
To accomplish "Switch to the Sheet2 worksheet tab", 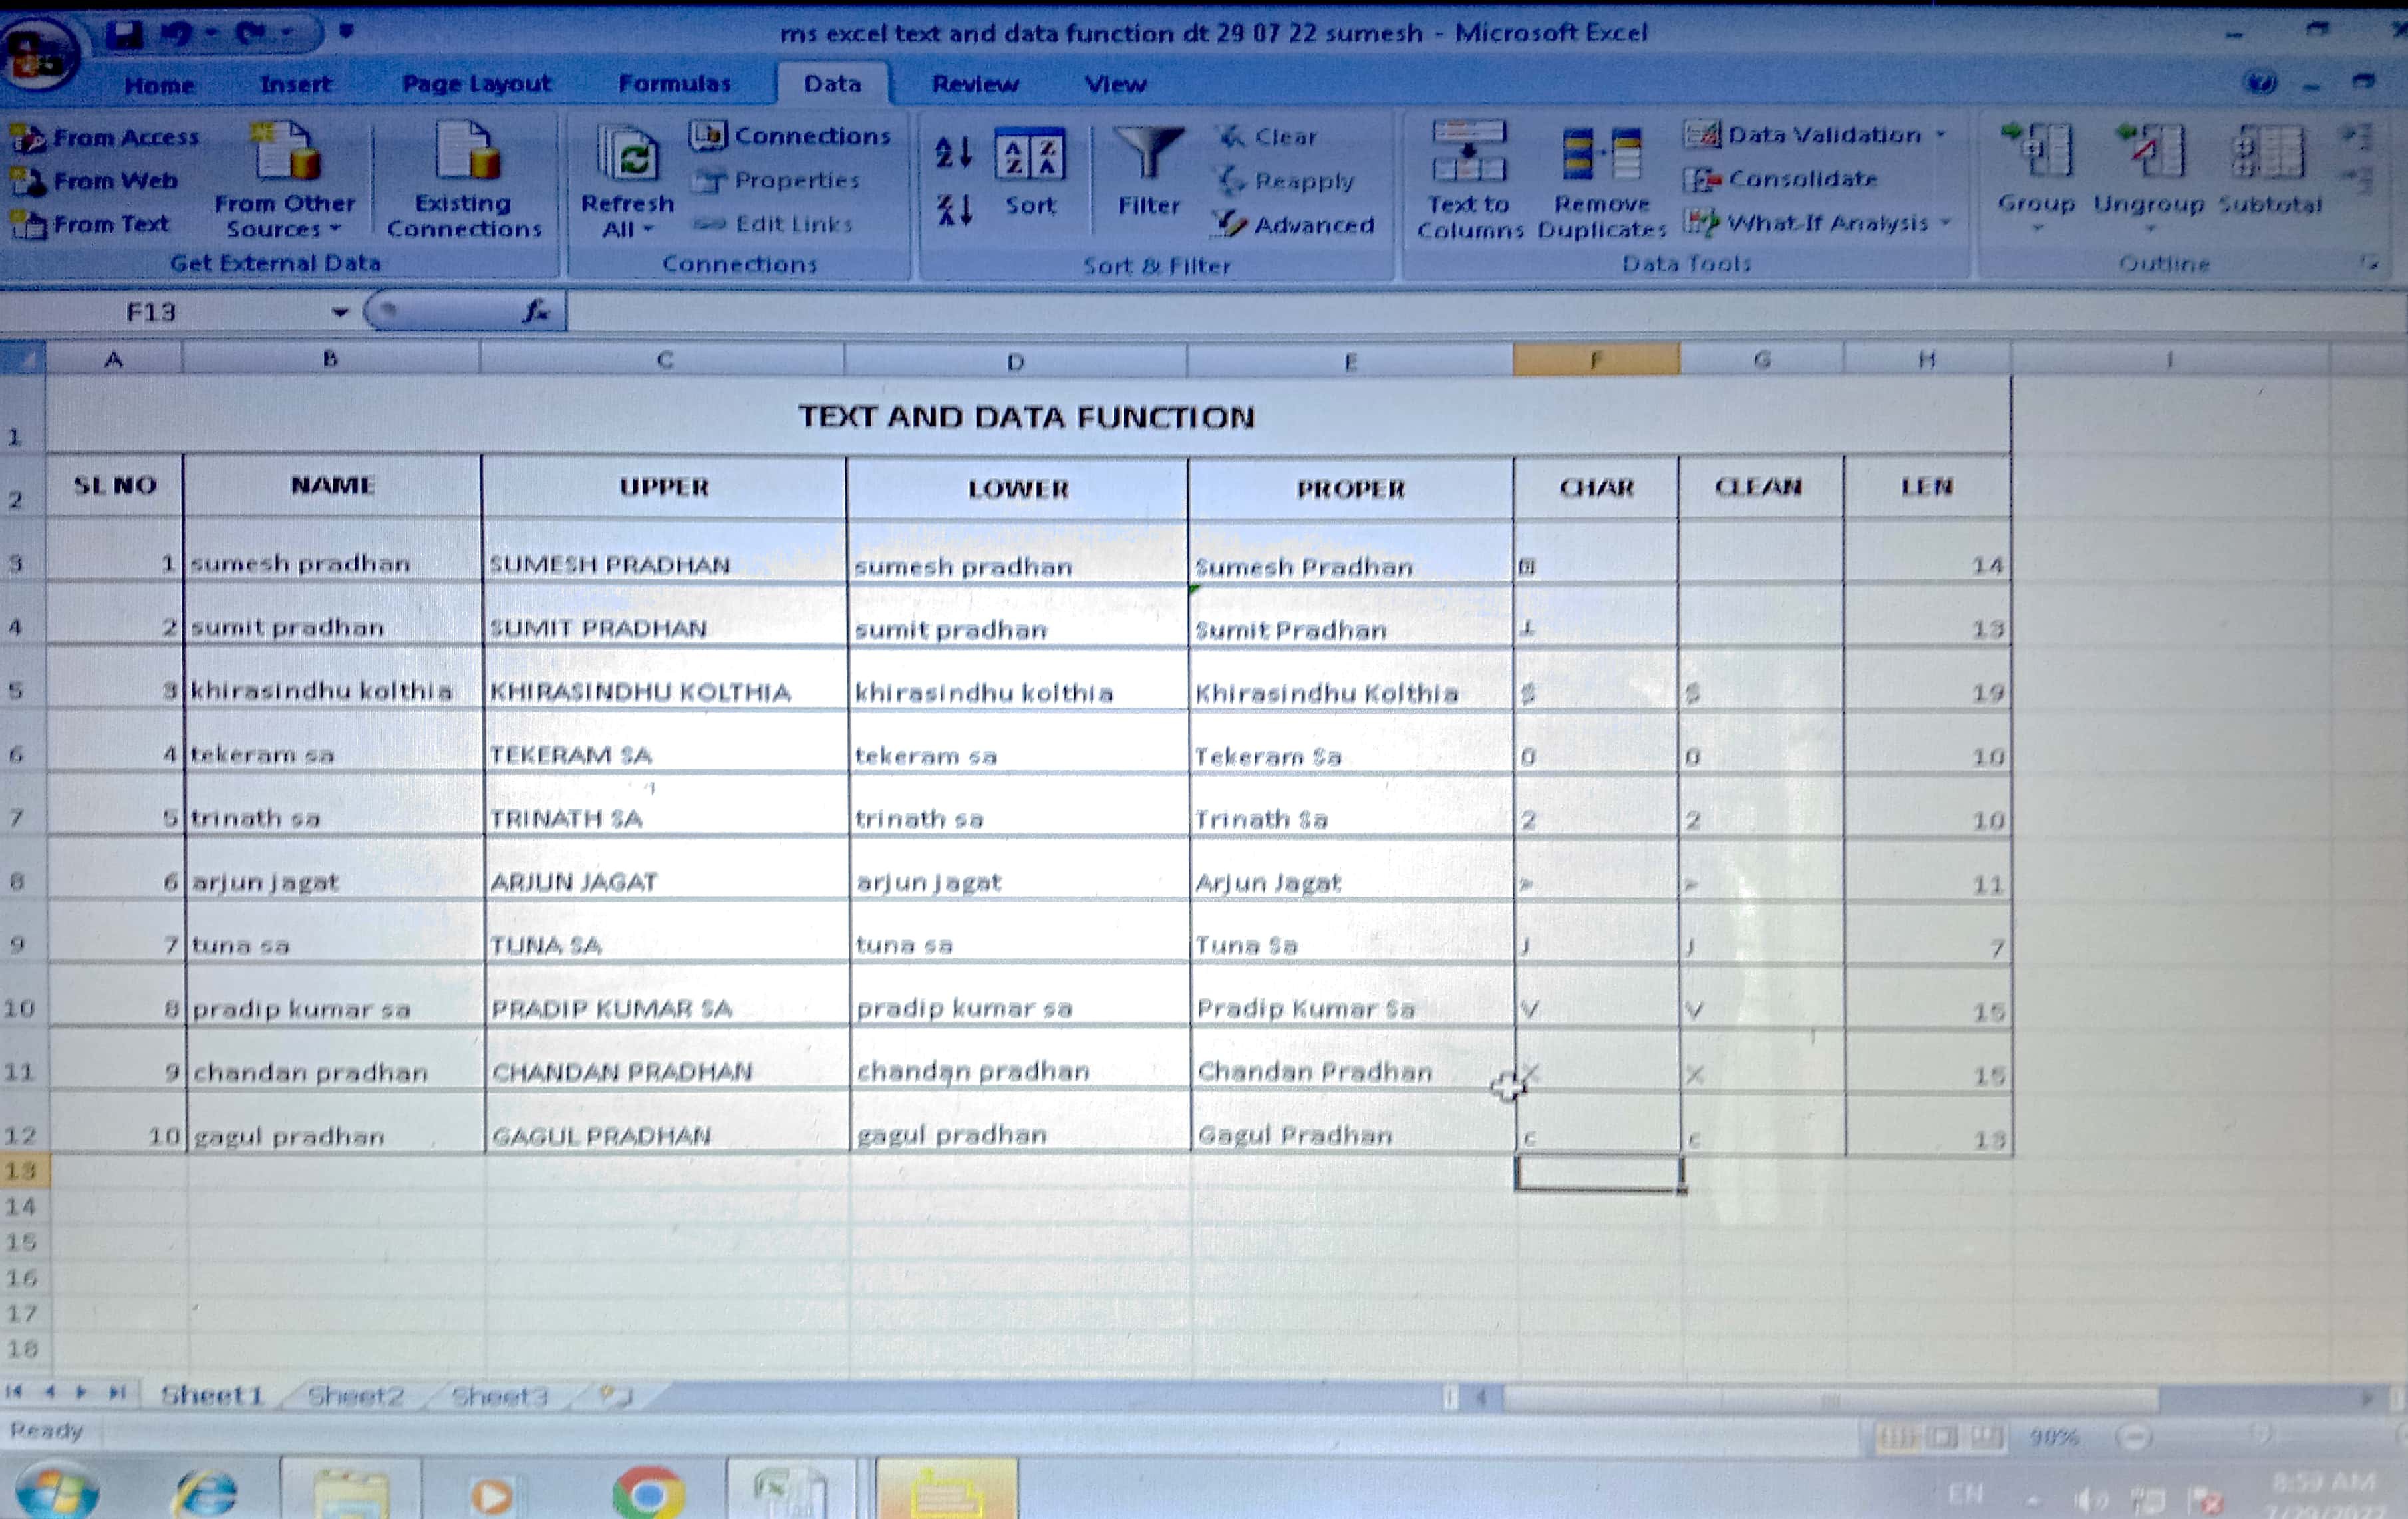I will pos(356,1395).
